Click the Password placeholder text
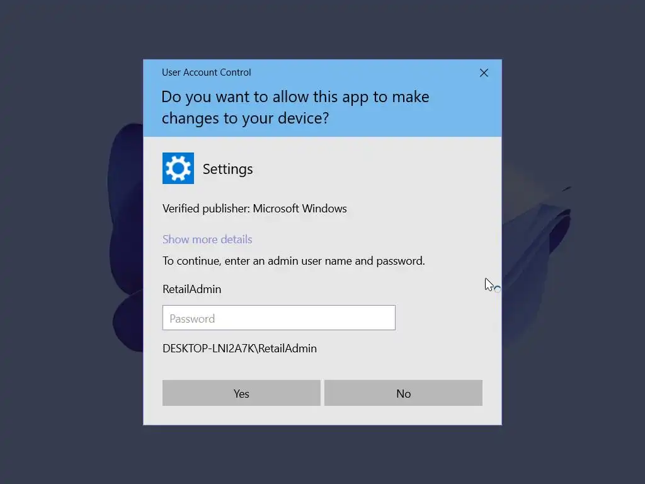Image resolution: width=645 pixels, height=484 pixels. pyautogui.click(x=192, y=318)
